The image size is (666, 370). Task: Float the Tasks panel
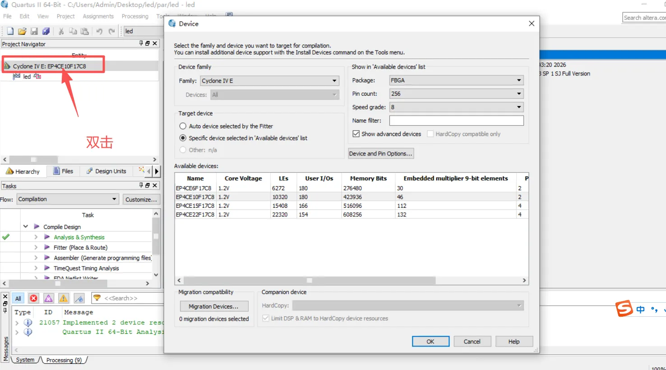148,185
